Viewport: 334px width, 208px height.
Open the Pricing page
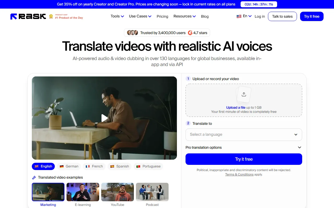[x=162, y=16]
